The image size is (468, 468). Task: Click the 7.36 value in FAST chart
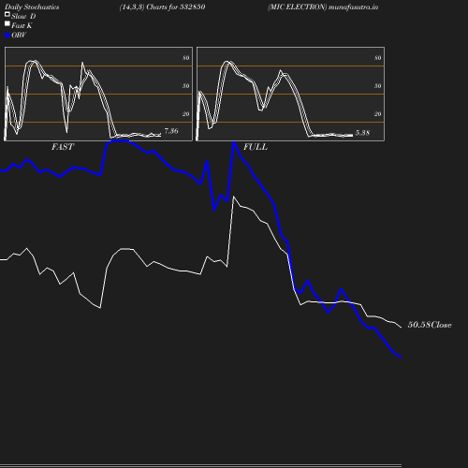pos(171,131)
